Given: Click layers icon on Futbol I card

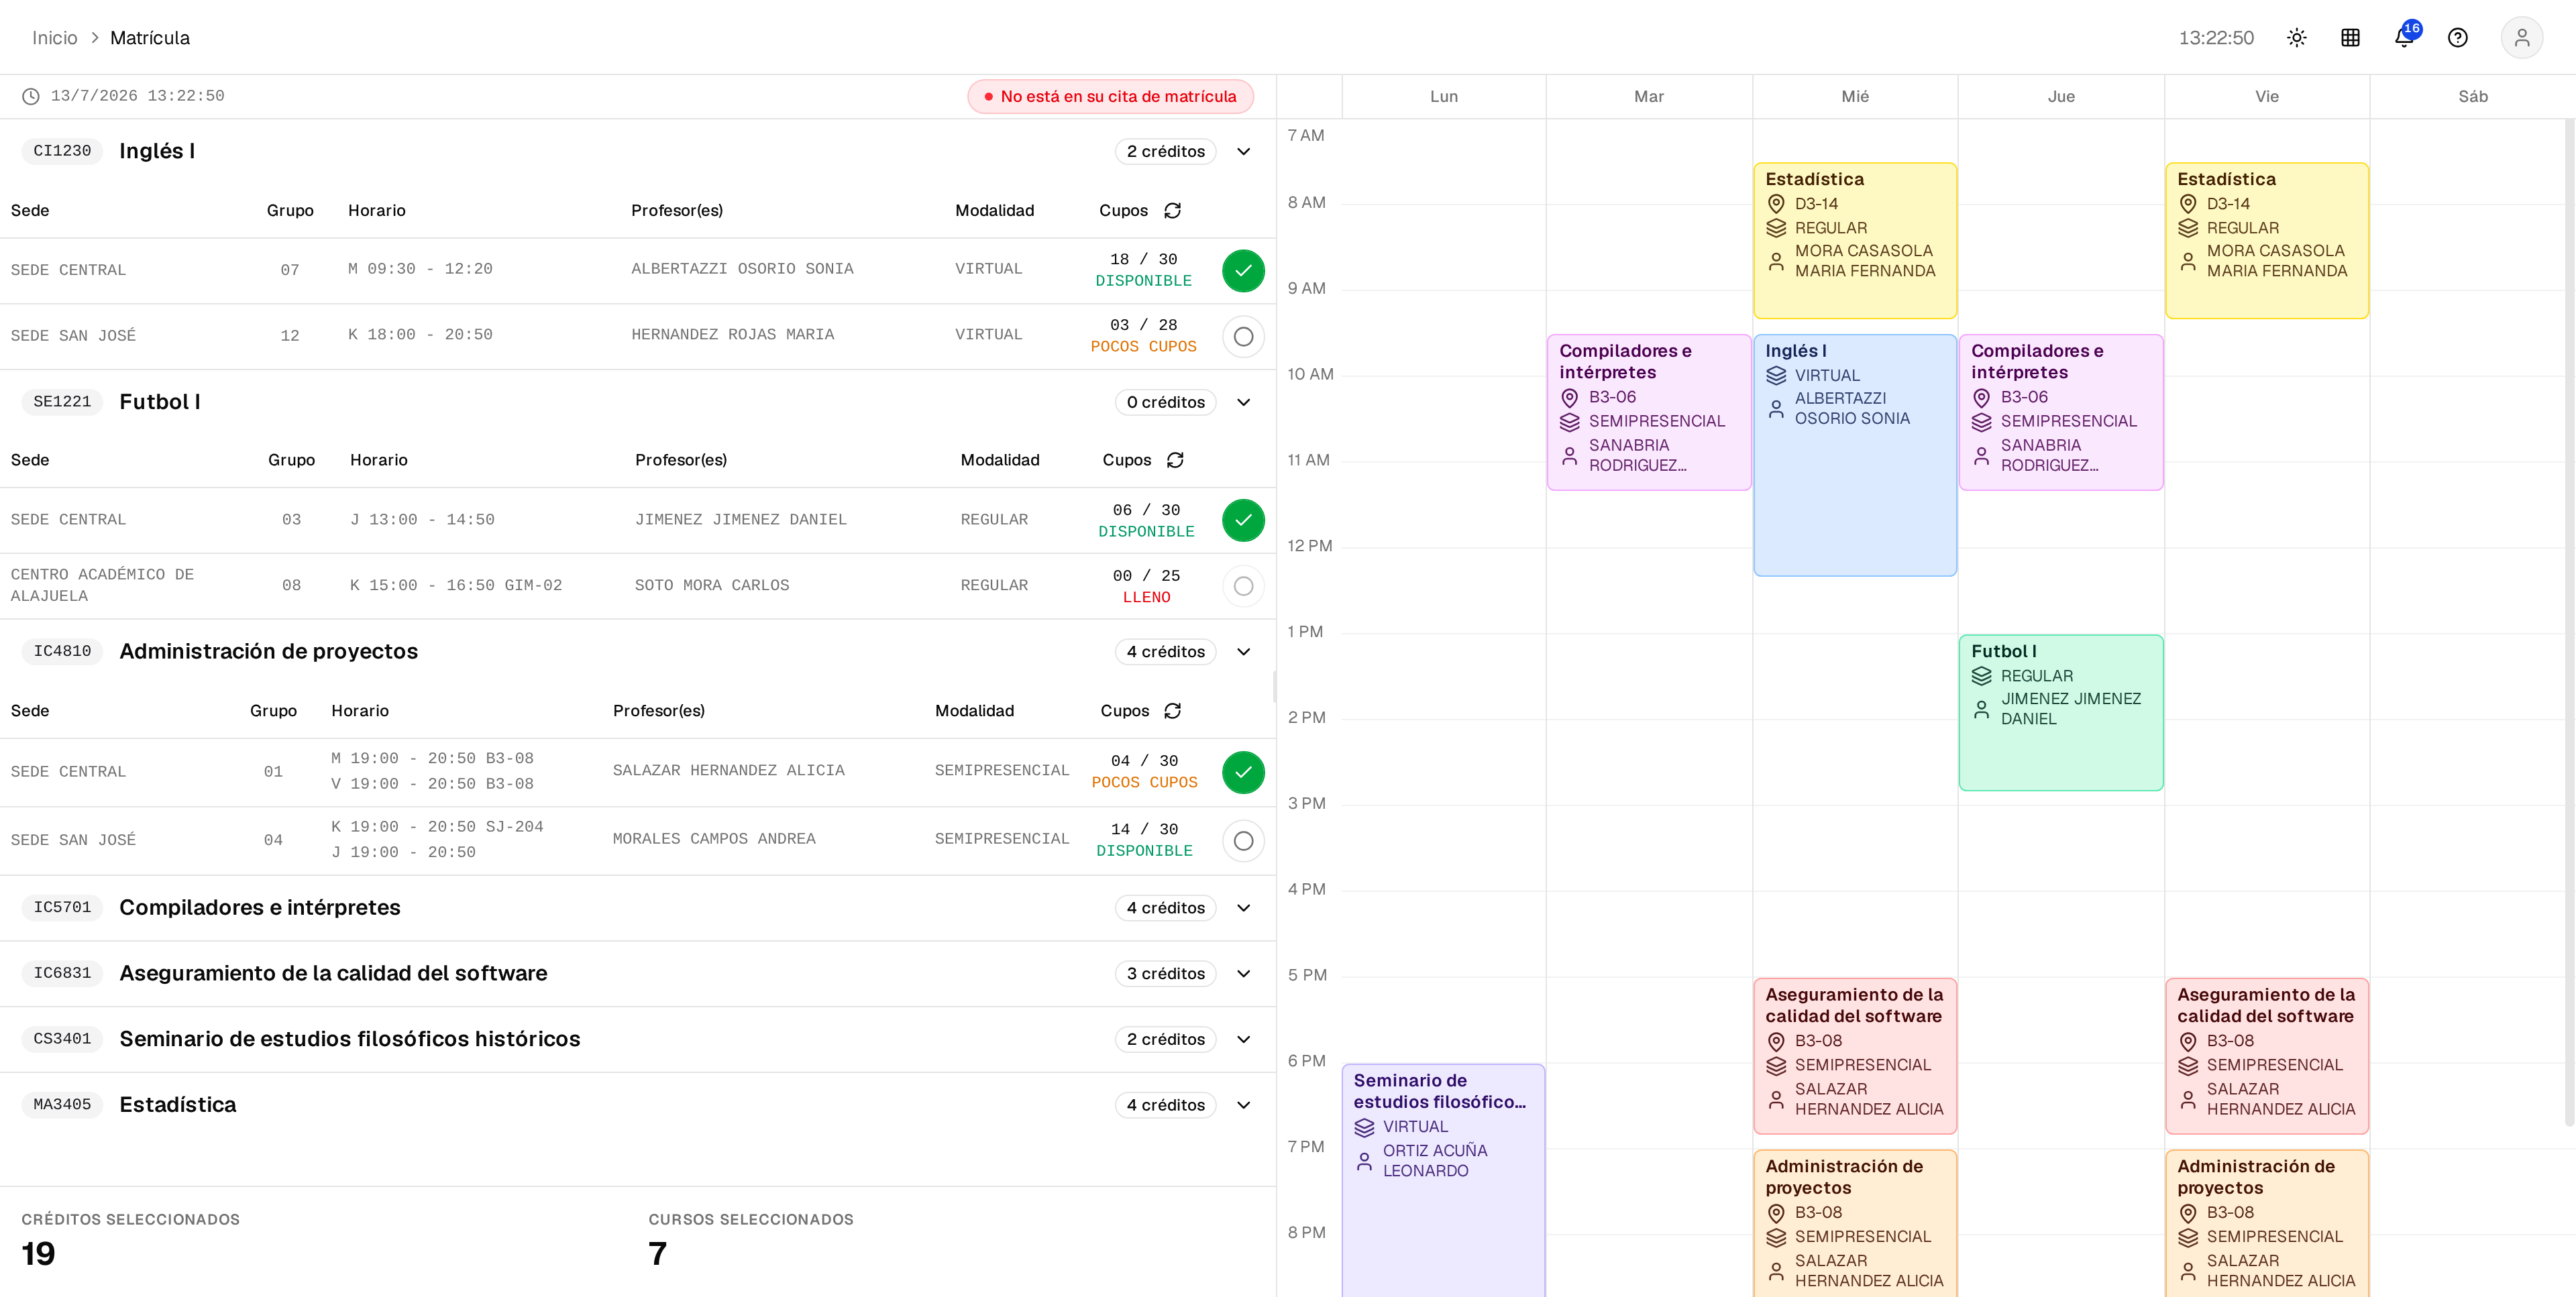Looking at the screenshot, I should tap(1981, 677).
